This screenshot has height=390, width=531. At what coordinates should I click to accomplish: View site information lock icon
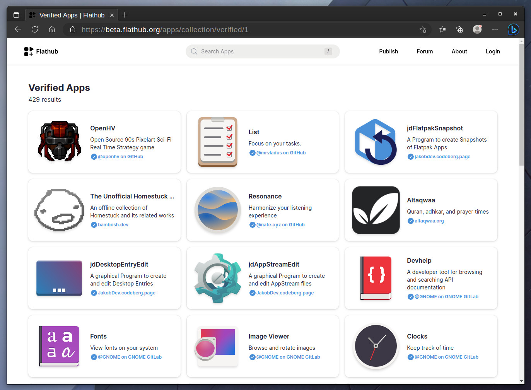(72, 29)
